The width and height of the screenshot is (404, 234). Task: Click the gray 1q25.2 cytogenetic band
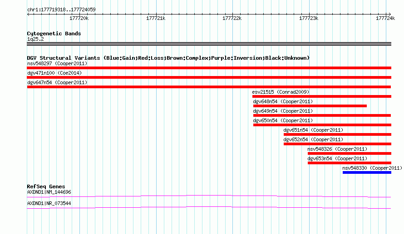tap(209, 44)
